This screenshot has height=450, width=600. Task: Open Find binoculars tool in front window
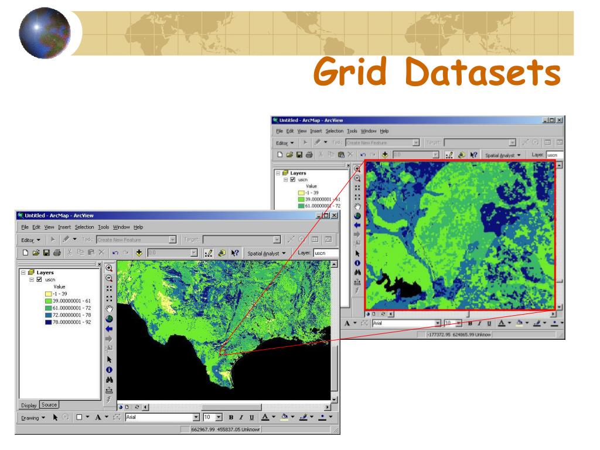[x=109, y=380]
